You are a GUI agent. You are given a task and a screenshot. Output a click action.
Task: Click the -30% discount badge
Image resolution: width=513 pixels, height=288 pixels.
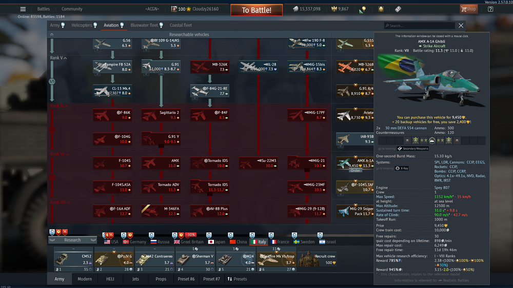[x=190, y=235]
